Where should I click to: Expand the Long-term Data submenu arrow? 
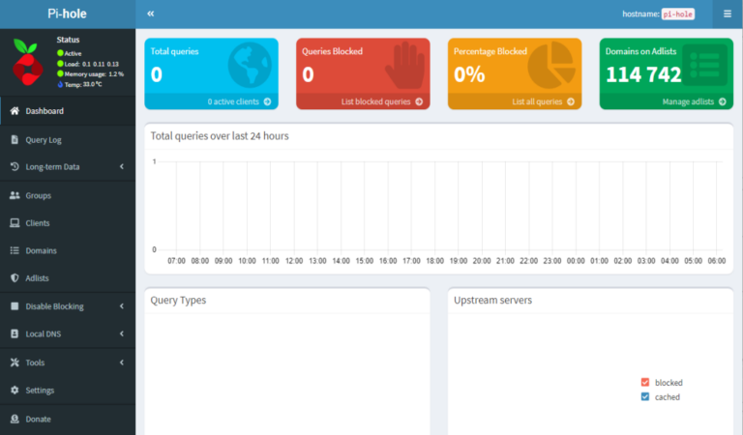[x=122, y=166]
